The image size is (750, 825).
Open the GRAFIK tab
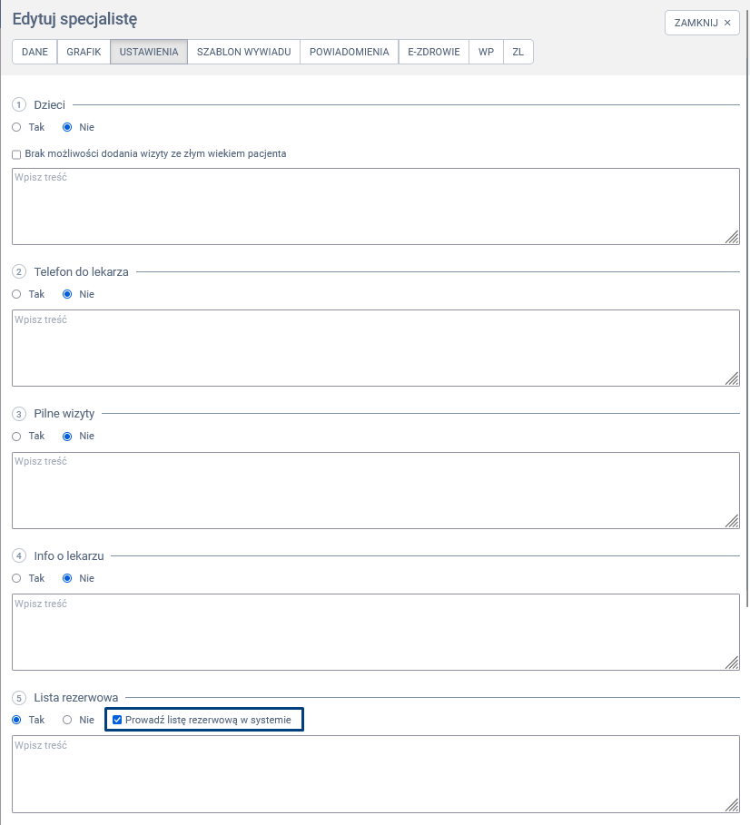(84, 52)
